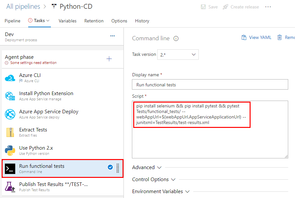Toggle the Run functional tests check mark

pyautogui.click(x=110, y=167)
